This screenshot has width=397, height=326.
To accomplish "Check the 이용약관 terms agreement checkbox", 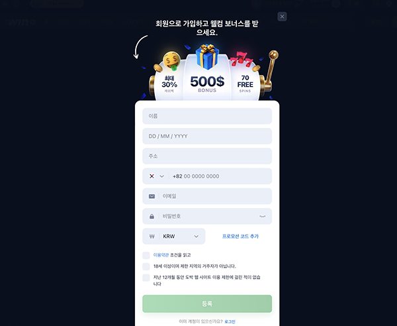I will coord(146,255).
